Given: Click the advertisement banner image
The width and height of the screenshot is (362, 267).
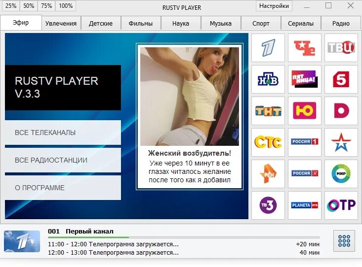Looking at the screenshot, I should [190, 96].
